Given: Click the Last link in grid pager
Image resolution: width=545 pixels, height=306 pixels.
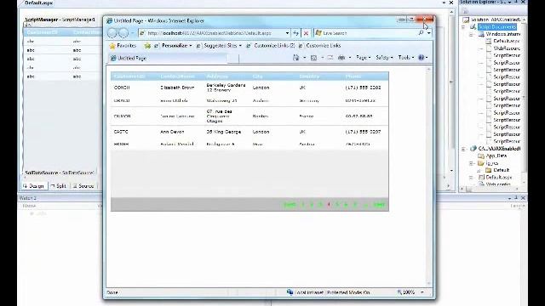Looking at the screenshot, I should 379,204.
